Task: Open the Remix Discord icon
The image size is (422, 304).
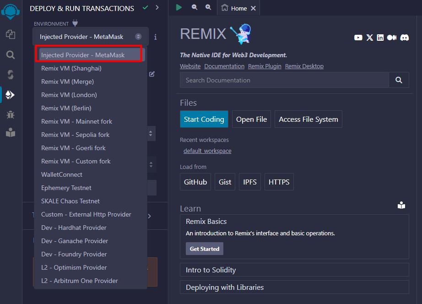Action: point(405,38)
